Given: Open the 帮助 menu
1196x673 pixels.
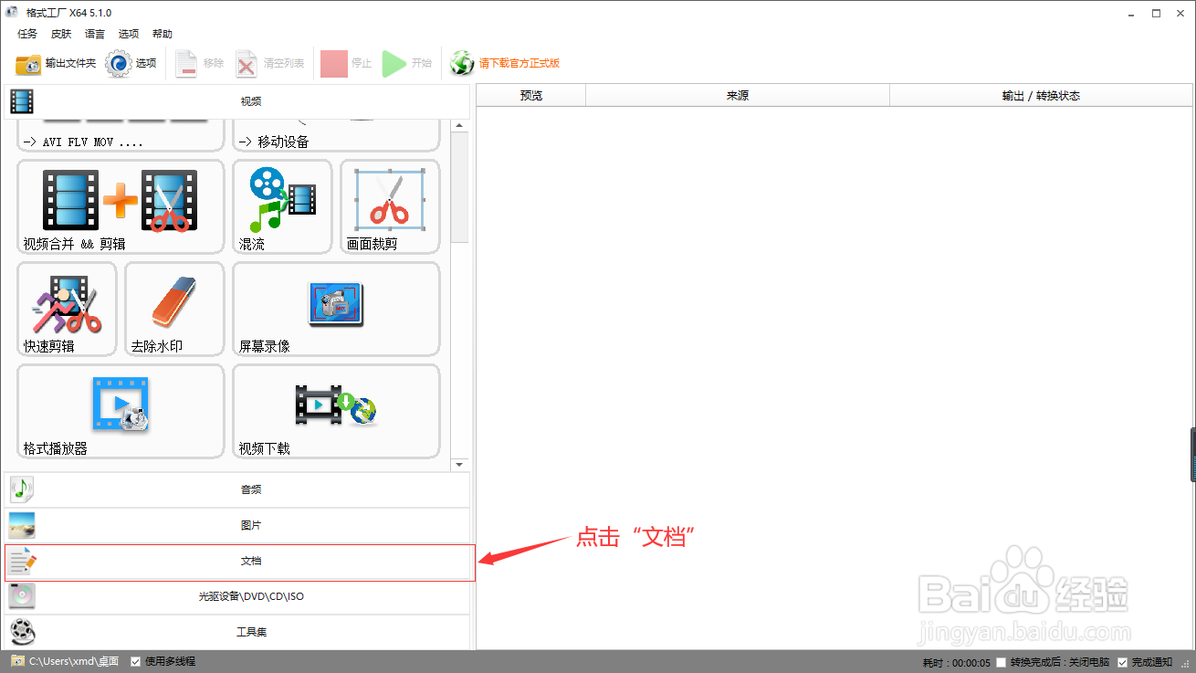Looking at the screenshot, I should coord(163,34).
